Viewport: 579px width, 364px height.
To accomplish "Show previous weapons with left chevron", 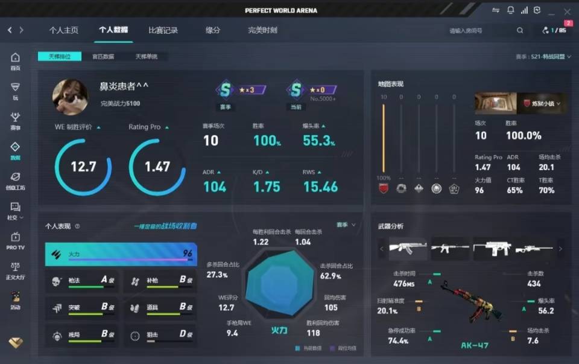I will click(x=382, y=249).
